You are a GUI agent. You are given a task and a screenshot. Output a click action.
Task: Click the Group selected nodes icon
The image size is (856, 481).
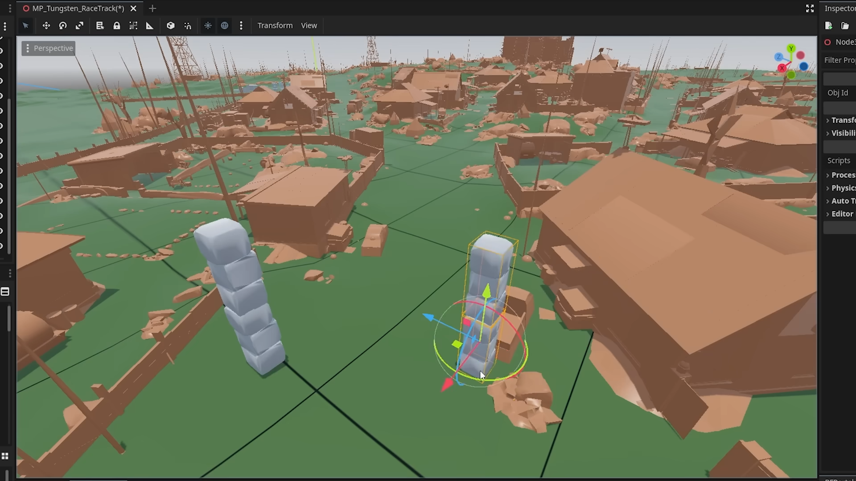point(133,26)
